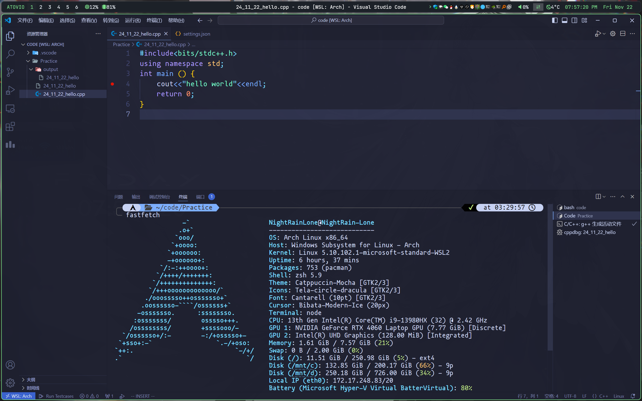Viewport: 642px width, 401px height.
Task: Open the 运行(R) menu
Action: pos(133,20)
